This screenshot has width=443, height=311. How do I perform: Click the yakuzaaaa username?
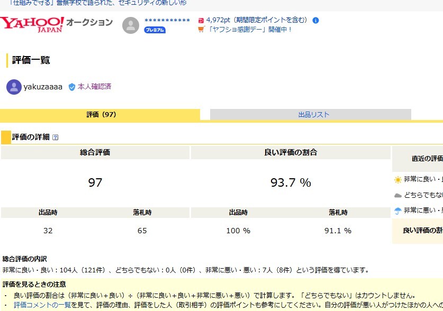coord(43,87)
